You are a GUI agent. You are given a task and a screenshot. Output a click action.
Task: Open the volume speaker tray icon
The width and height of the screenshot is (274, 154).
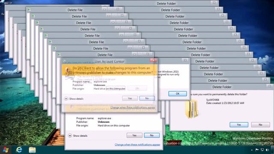(267, 150)
